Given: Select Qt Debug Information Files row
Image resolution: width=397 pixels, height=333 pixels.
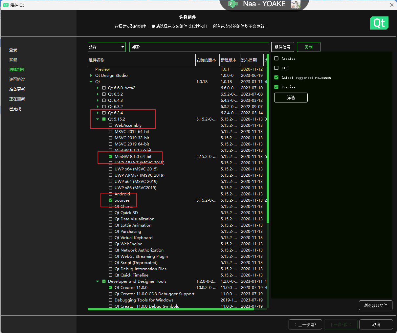Looking at the screenshot, I should click(x=177, y=269).
